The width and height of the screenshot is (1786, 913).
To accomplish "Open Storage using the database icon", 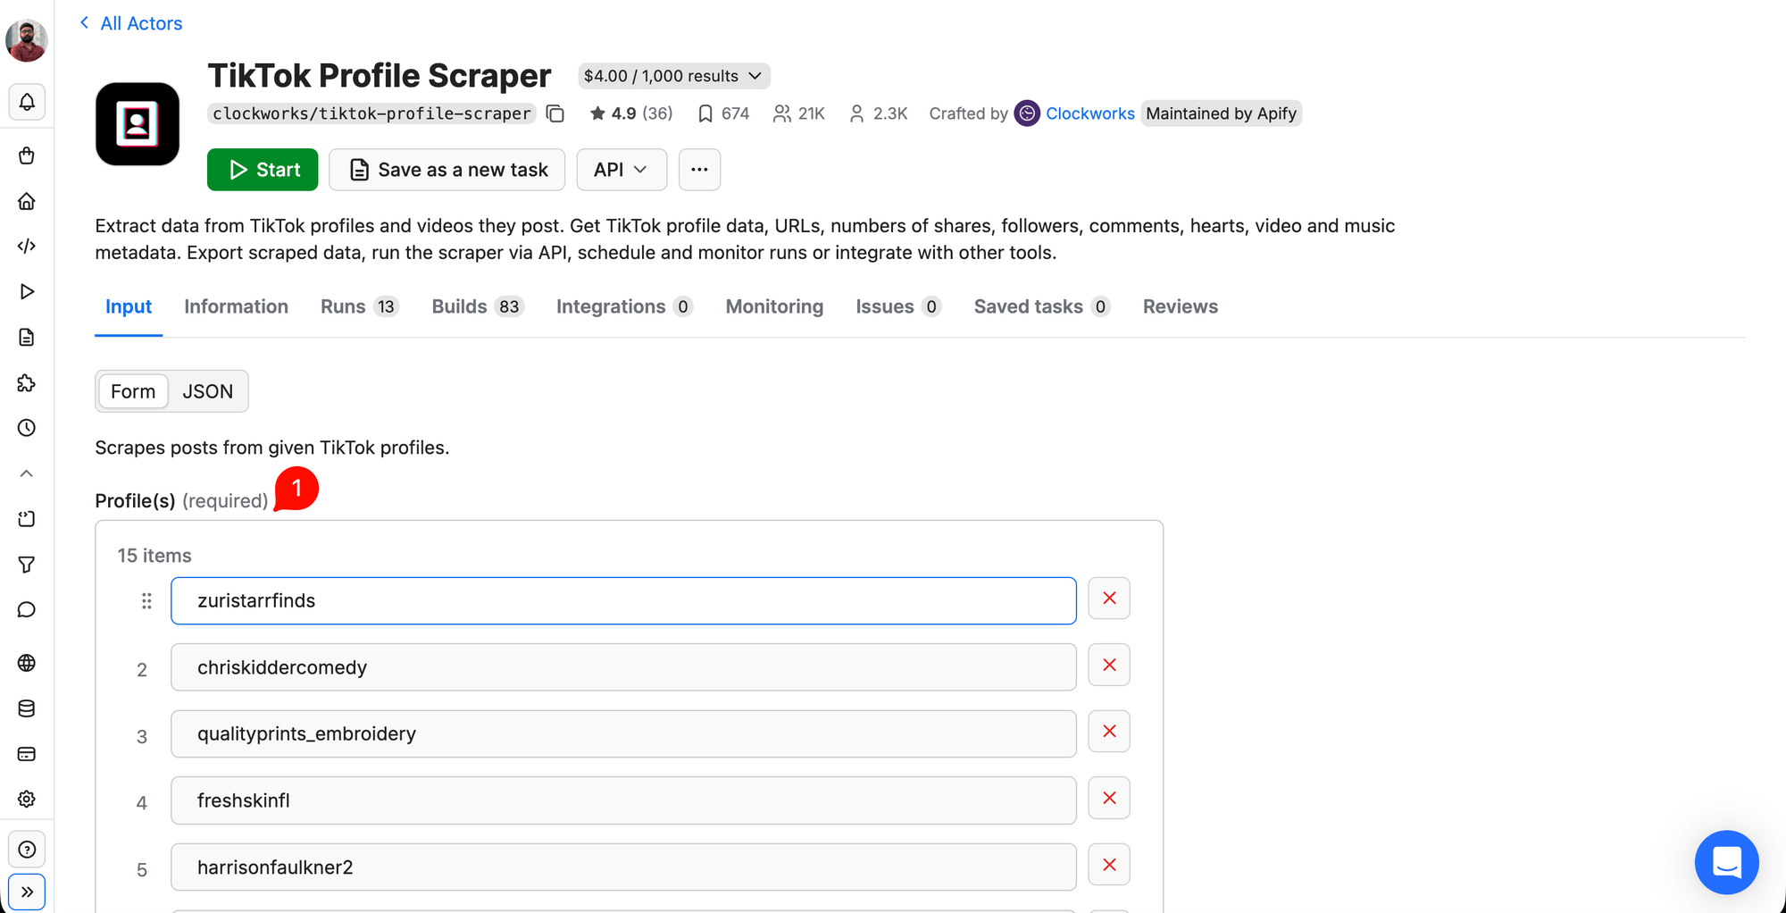I will tap(27, 708).
